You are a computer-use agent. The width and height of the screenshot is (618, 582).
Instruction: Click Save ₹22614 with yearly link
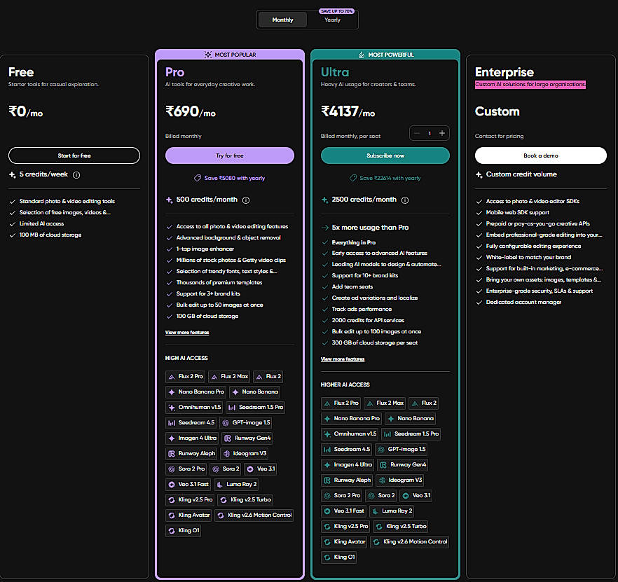click(385, 178)
